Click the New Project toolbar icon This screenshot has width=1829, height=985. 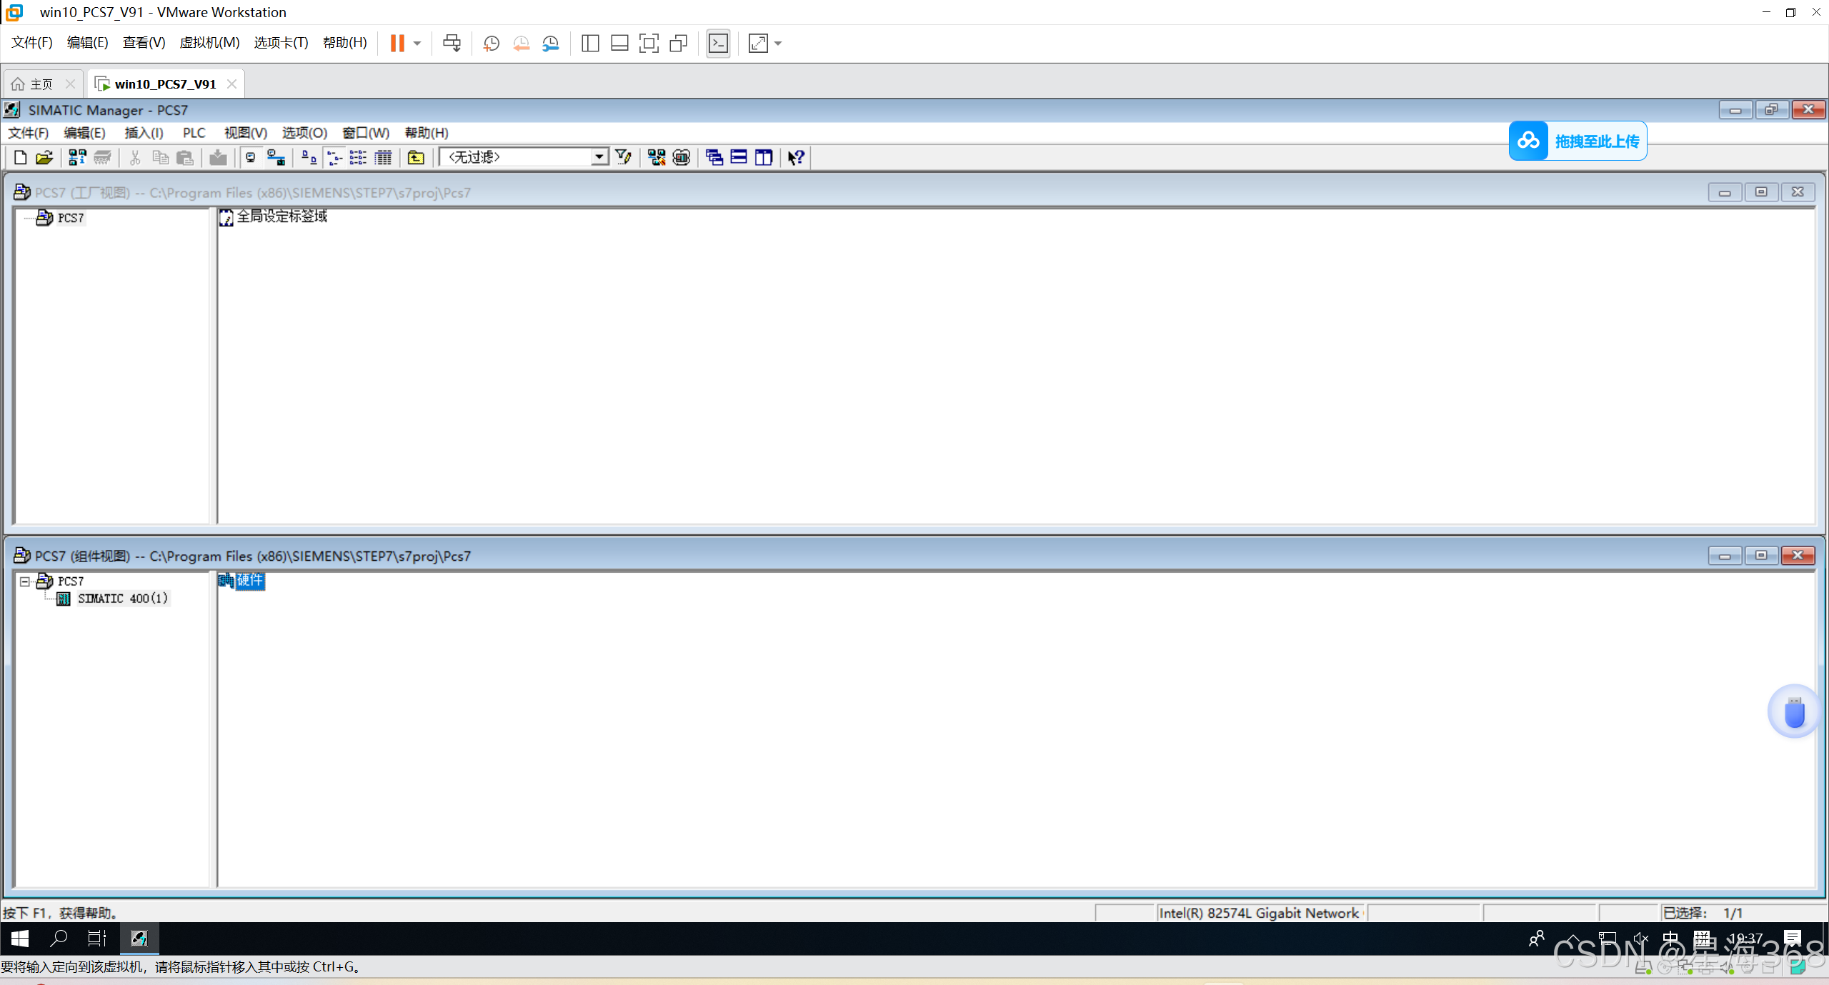[20, 157]
